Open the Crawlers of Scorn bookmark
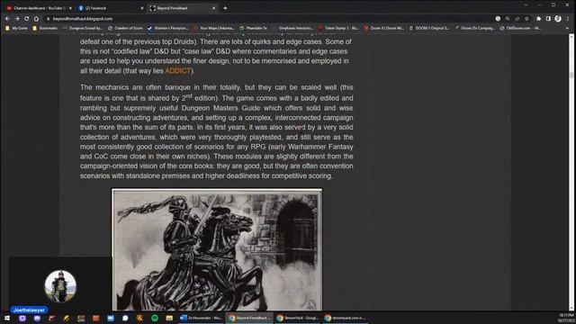This screenshot has width=576, height=324. tap(126, 28)
